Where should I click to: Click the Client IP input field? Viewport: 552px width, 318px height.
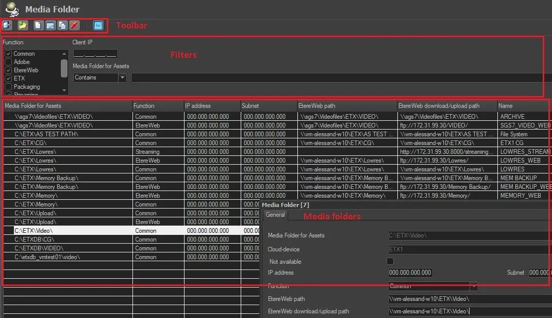pos(95,54)
